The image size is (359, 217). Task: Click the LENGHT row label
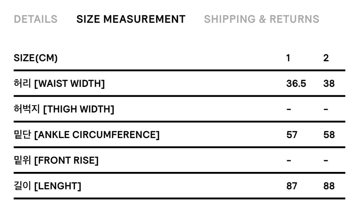click(x=48, y=186)
